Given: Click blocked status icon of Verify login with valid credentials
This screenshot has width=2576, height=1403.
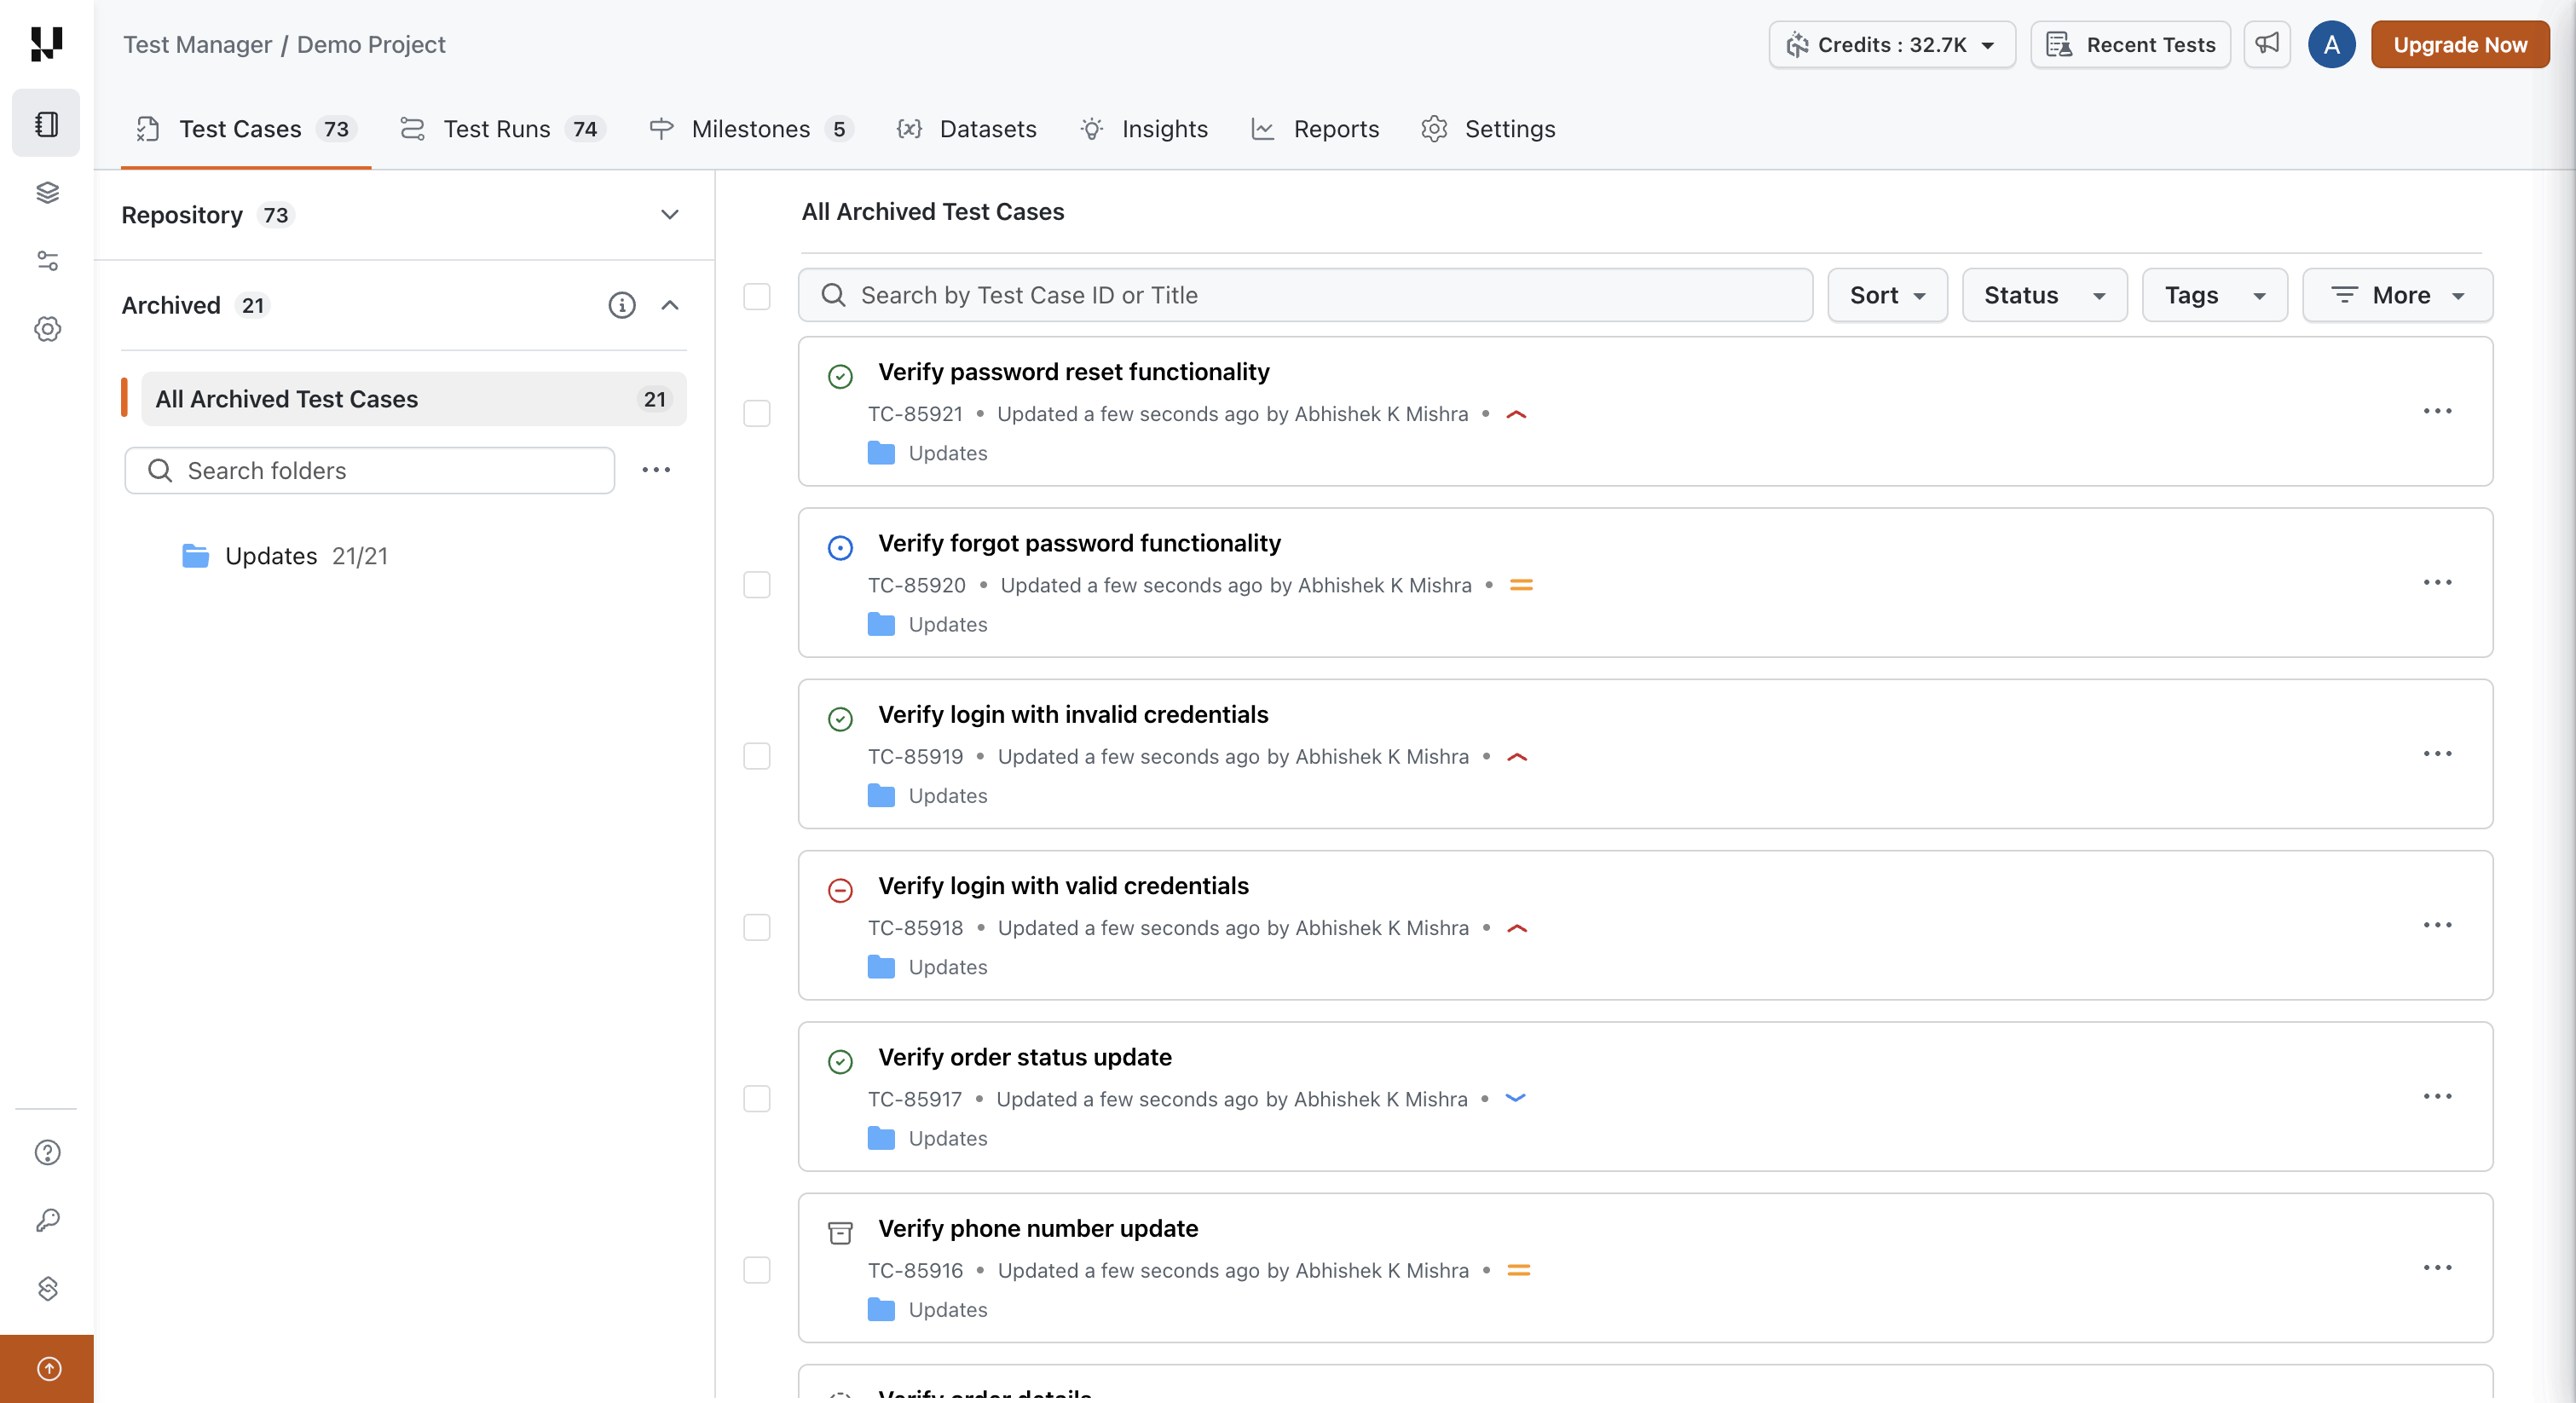Looking at the screenshot, I should tap(840, 890).
